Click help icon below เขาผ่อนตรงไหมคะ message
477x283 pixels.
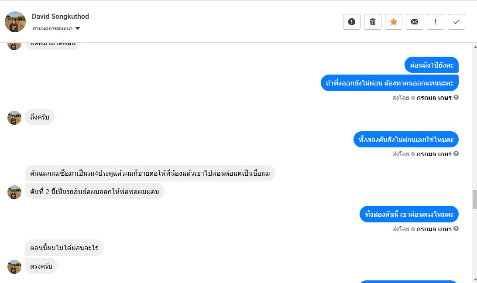point(456,229)
